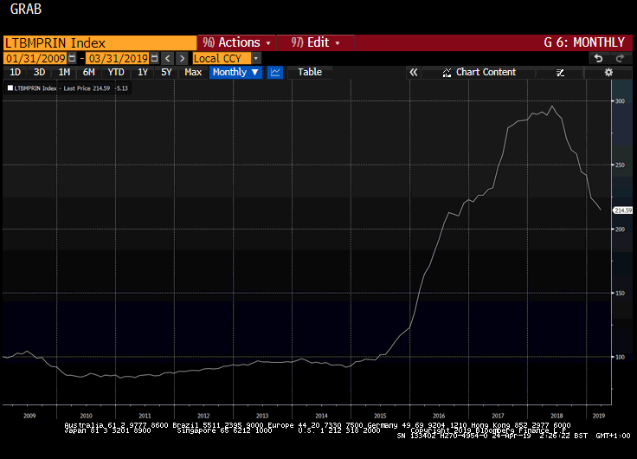
Task: Click the redo arrow icon
Action: (620, 58)
